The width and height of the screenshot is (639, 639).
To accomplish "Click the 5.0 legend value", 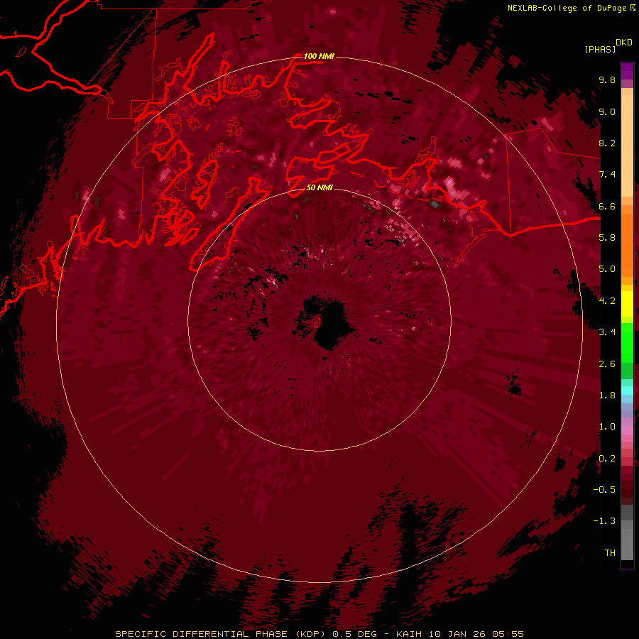I will [607, 269].
